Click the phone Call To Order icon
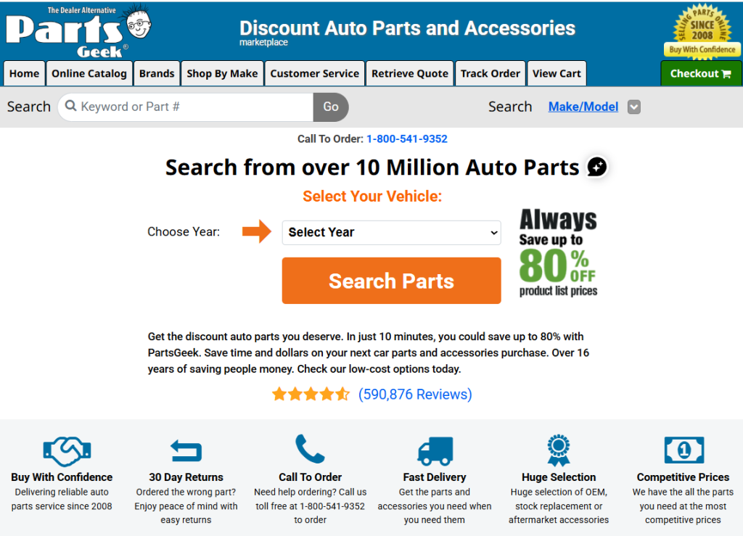743x536 pixels. coord(310,448)
